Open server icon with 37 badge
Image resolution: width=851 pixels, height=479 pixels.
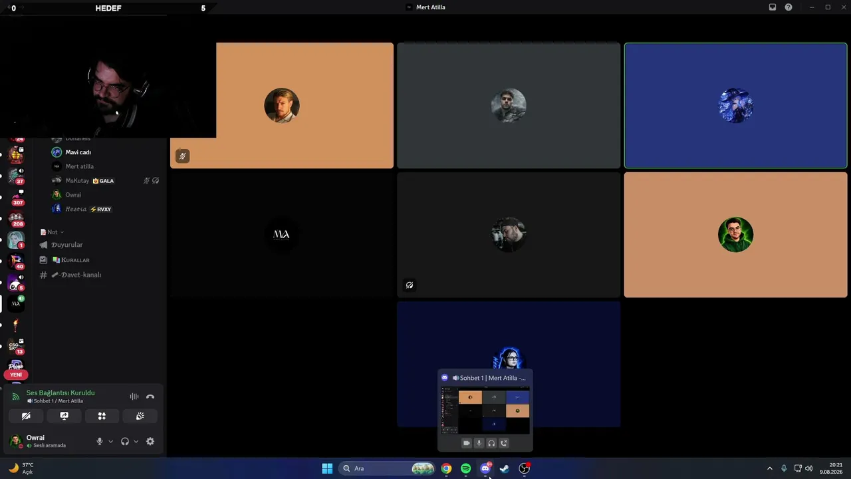[x=16, y=176]
